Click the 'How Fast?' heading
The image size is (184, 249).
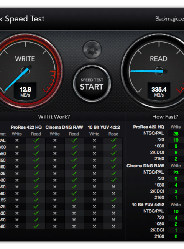pyautogui.click(x=165, y=117)
